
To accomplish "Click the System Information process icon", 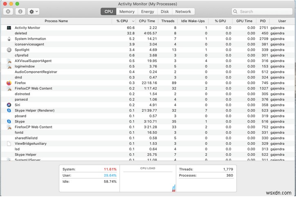I will pos(9,39).
